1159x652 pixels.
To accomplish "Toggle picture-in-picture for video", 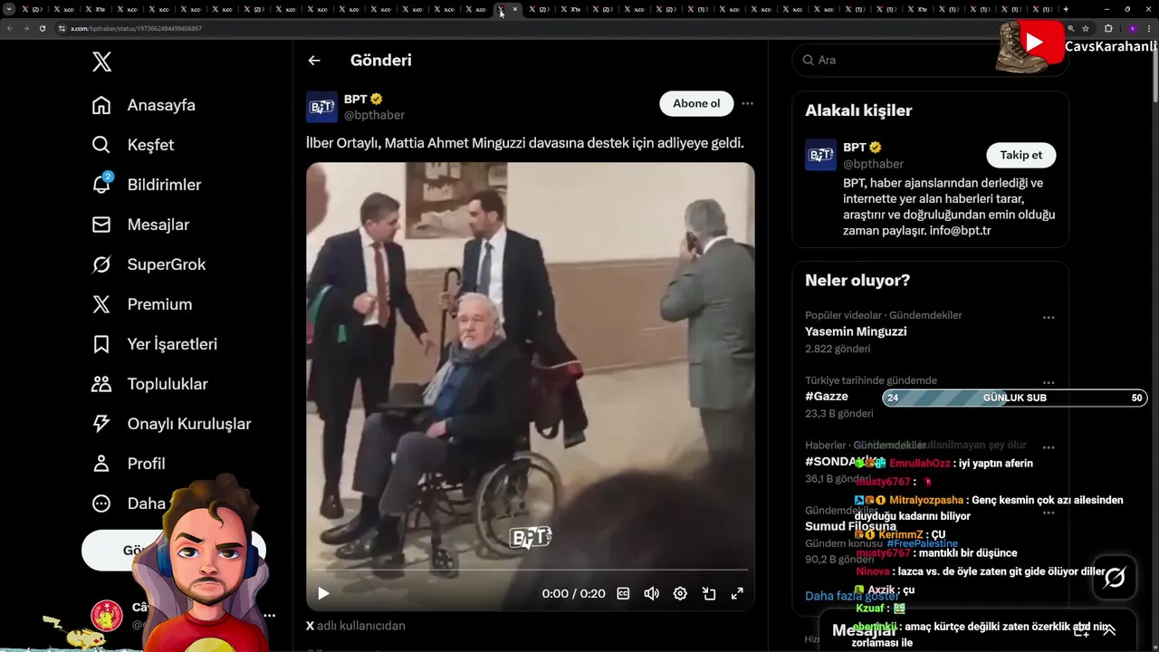I will pyautogui.click(x=709, y=594).
